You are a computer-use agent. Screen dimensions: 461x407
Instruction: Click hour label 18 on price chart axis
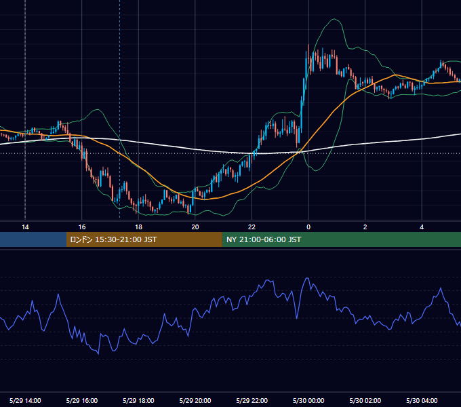pos(138,227)
